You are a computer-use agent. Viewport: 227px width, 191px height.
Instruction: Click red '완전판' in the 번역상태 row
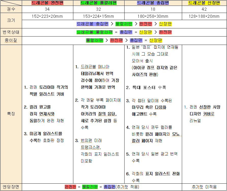click(x=165, y=32)
